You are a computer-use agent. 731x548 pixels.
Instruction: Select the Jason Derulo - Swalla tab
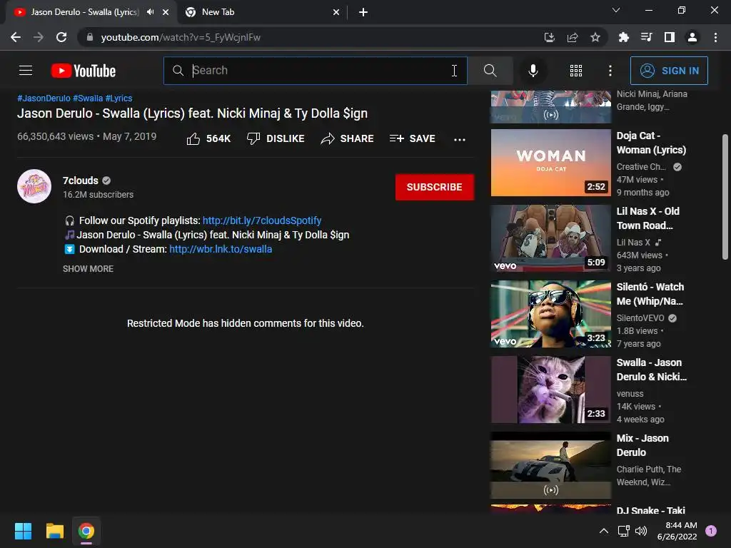(x=84, y=12)
